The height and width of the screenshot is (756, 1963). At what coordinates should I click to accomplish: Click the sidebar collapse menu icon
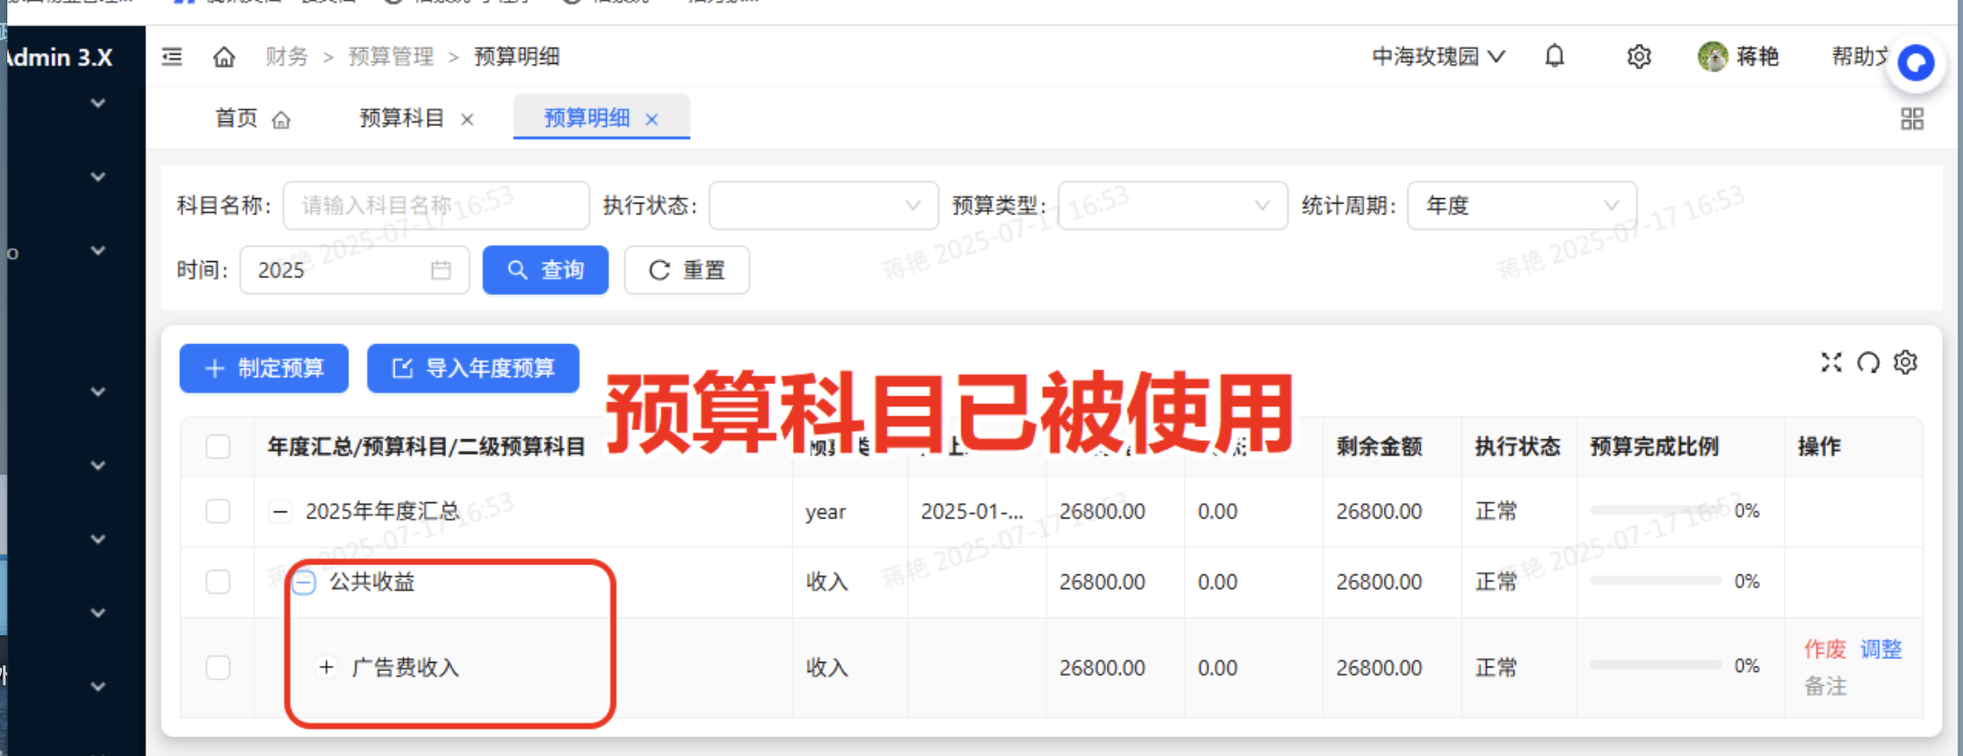172,57
